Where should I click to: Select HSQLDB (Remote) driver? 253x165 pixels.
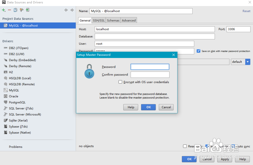(x=22, y=84)
